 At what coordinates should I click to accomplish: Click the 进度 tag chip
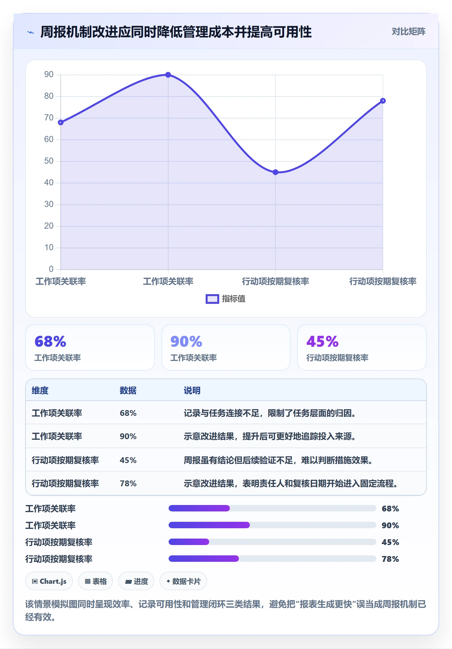136,581
